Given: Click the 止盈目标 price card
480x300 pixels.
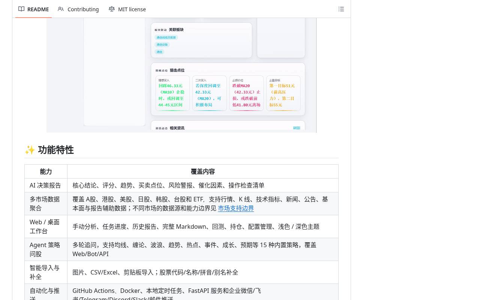Looking at the screenshot, I should pyautogui.click(x=283, y=93).
